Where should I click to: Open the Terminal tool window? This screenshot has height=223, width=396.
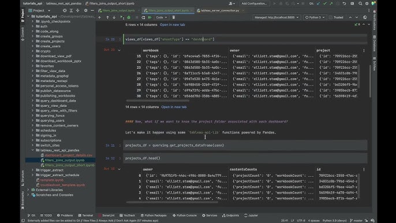click(85, 215)
